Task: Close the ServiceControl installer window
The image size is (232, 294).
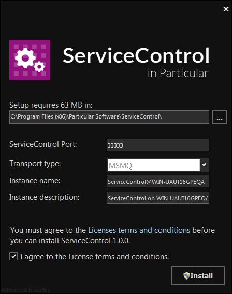Action: pyautogui.click(x=226, y=9)
